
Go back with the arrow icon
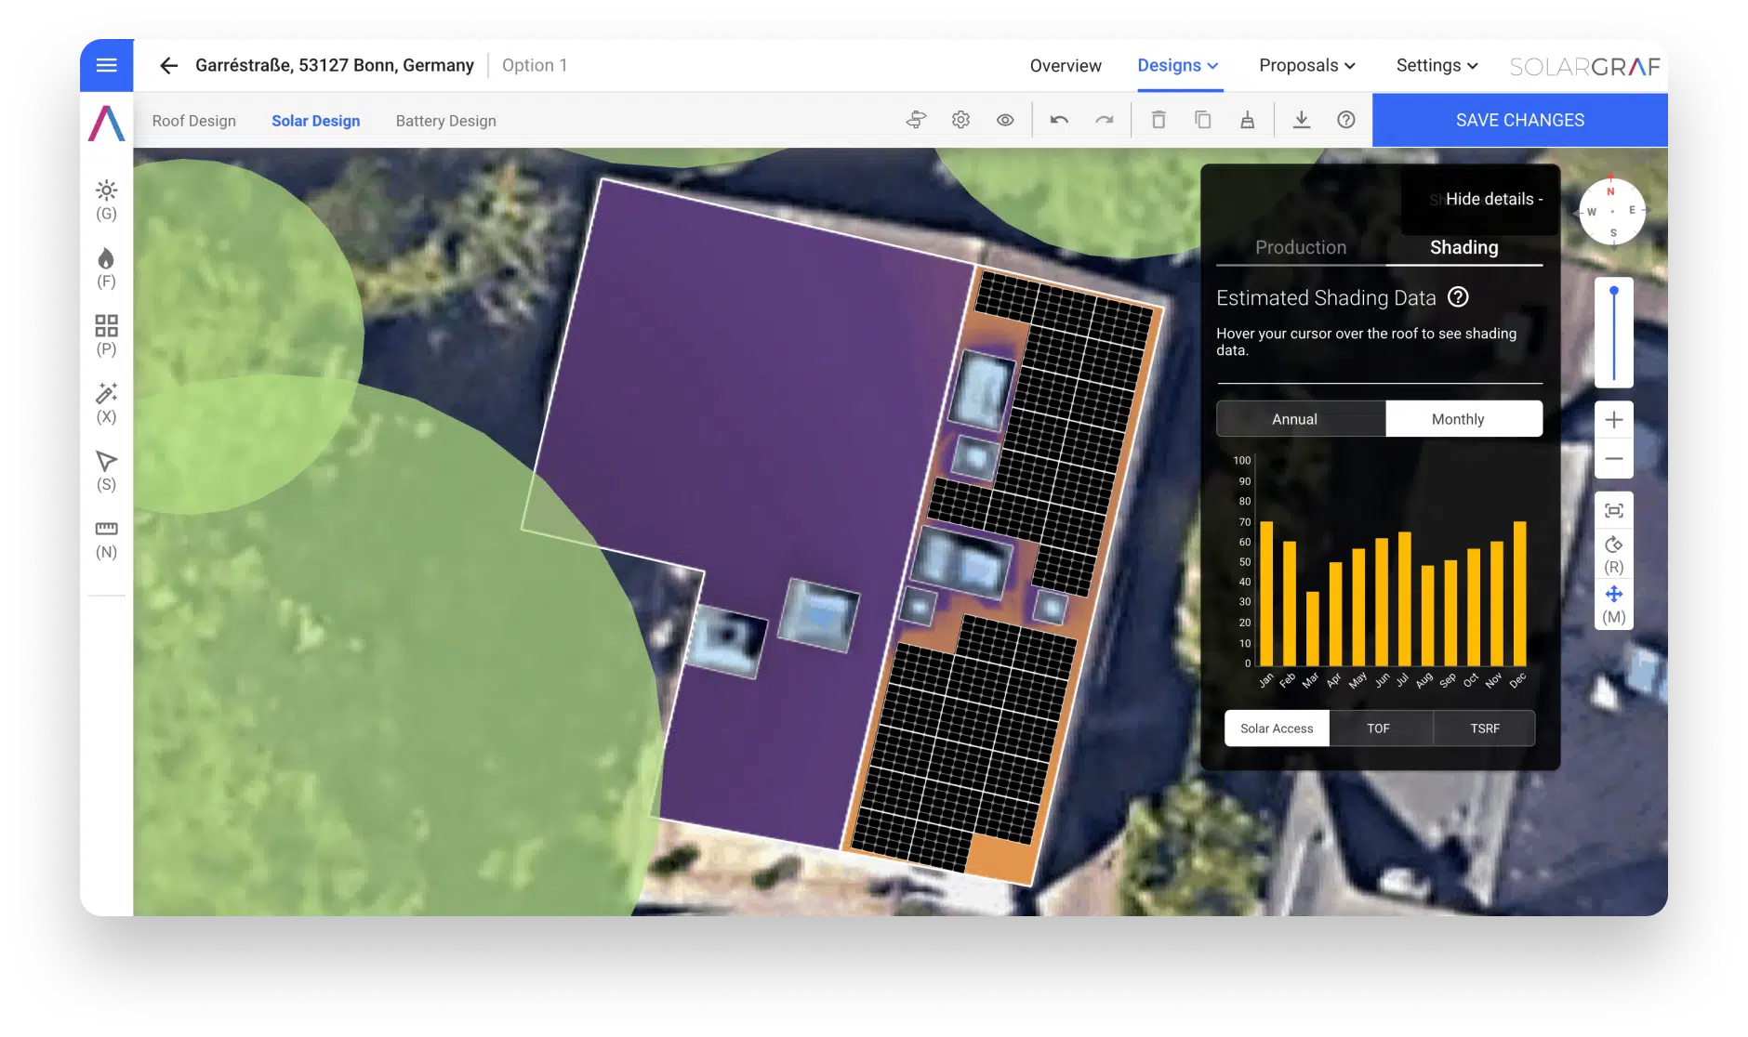(x=168, y=65)
